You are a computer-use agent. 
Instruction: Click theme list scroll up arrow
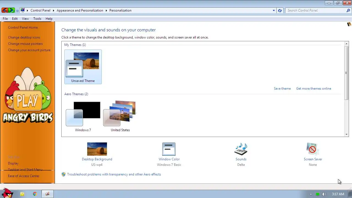pyautogui.click(x=346, y=44)
